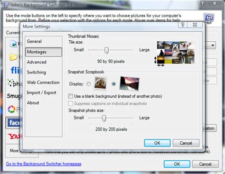Click the tilted landscape snapshot preview image
The height and width of the screenshot is (174, 225).
click(130, 83)
